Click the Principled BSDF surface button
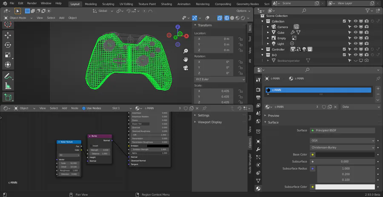The height and width of the screenshot is (197, 383). (342, 130)
